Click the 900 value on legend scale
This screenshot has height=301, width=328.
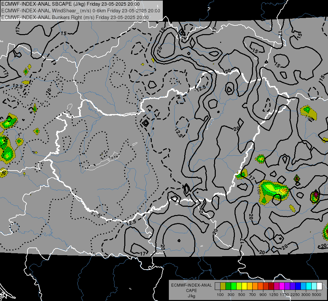coord(263,295)
